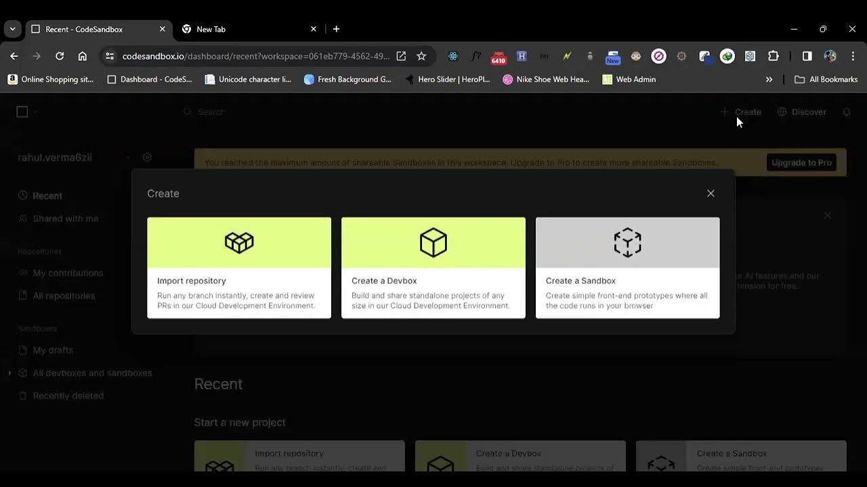Image resolution: width=867 pixels, height=487 pixels.
Task: Open the blue New extension icon
Action: coord(613,57)
